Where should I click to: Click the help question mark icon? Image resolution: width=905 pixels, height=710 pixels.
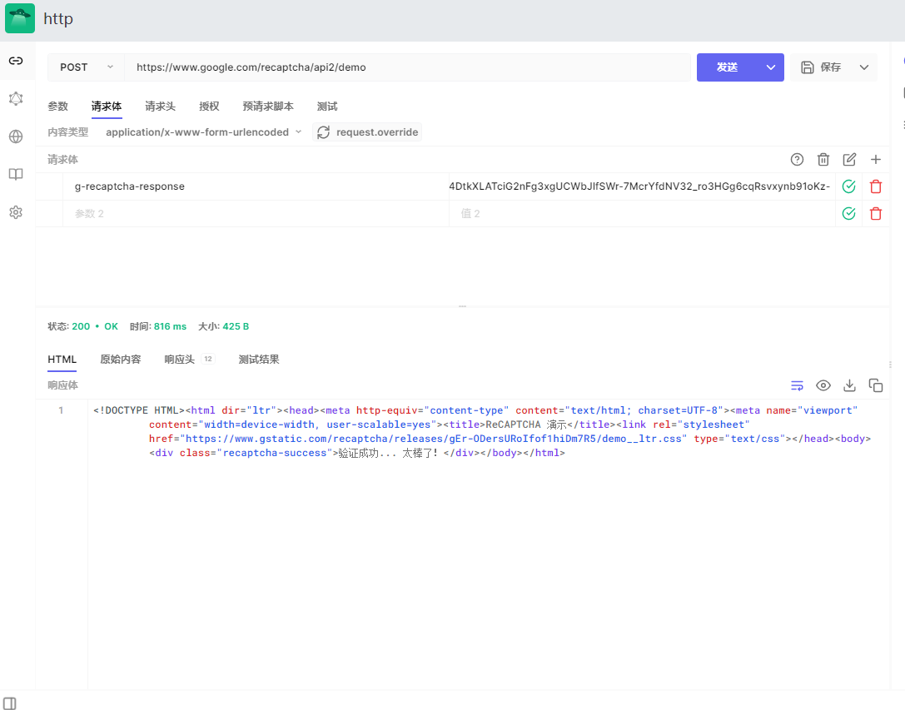point(797,160)
